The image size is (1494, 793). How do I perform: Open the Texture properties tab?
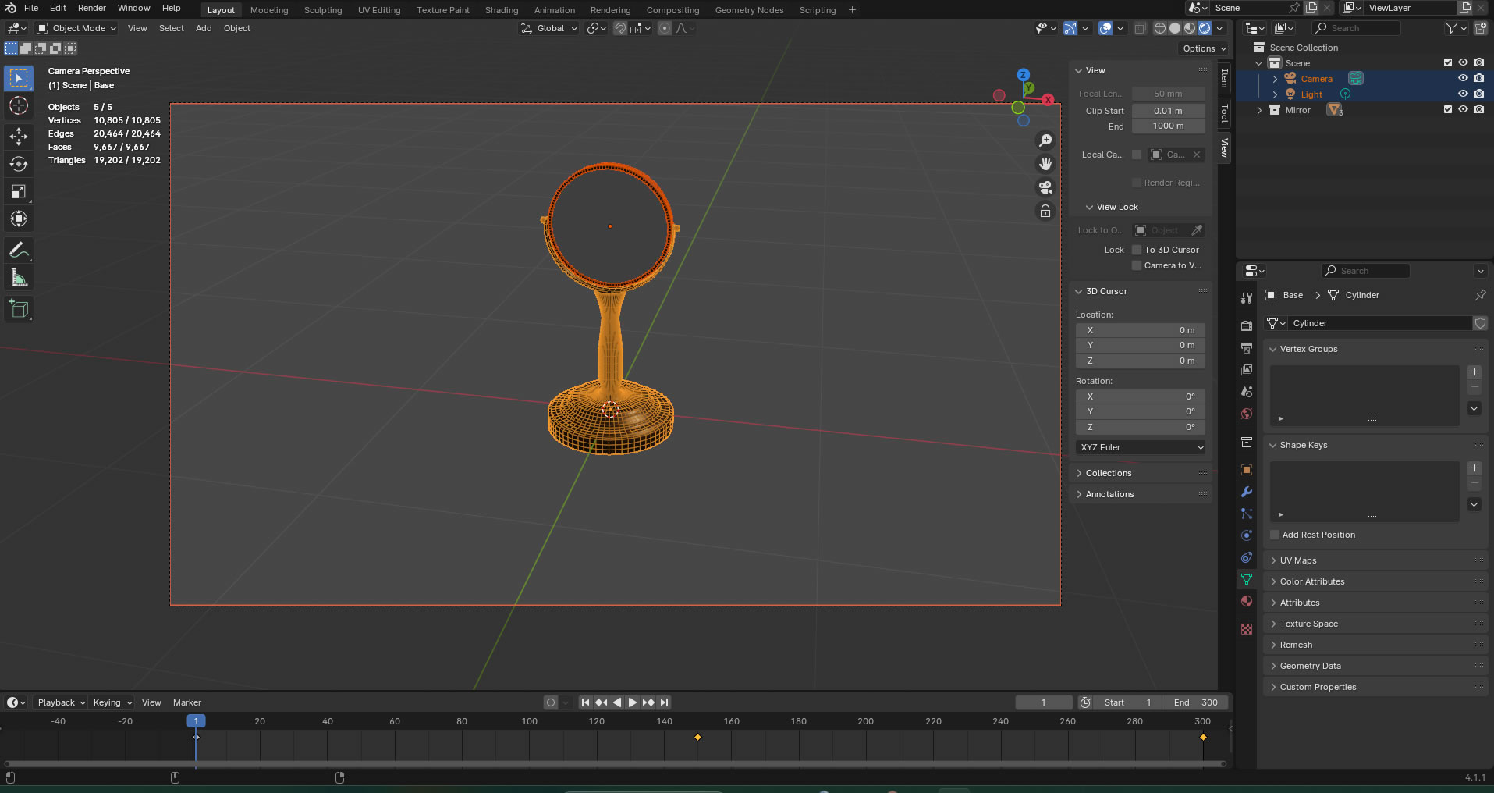coord(1247,629)
